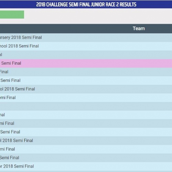Viewport: 172px width, 172px height.
Task: Click the row ending 'ol 2018 Semi Final'
Action: point(86,89)
